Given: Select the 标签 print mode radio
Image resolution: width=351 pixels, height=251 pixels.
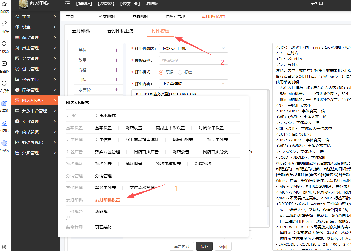Looking at the screenshot, I should pos(180,72).
